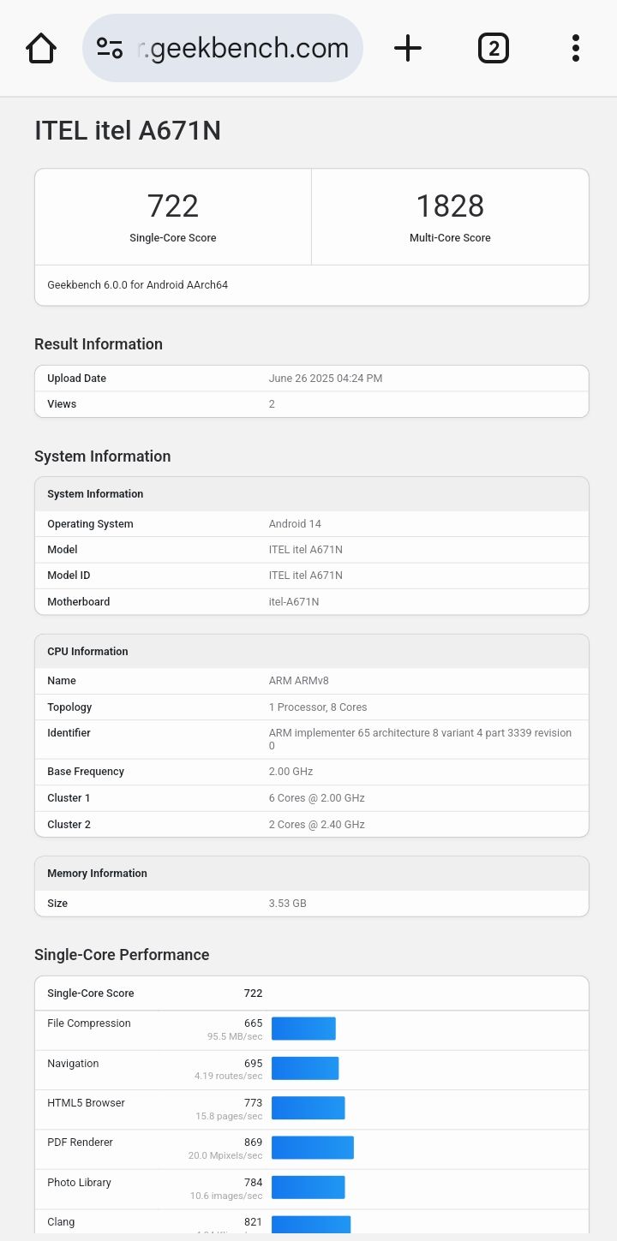Tap the Photo Library row label
Viewport: 617px width, 1241px height.
(79, 1183)
